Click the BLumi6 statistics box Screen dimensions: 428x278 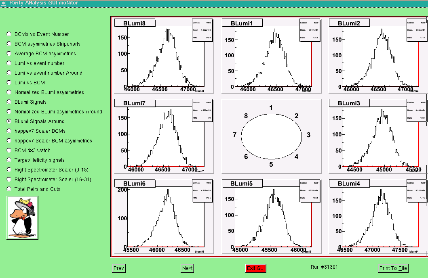[202, 190]
